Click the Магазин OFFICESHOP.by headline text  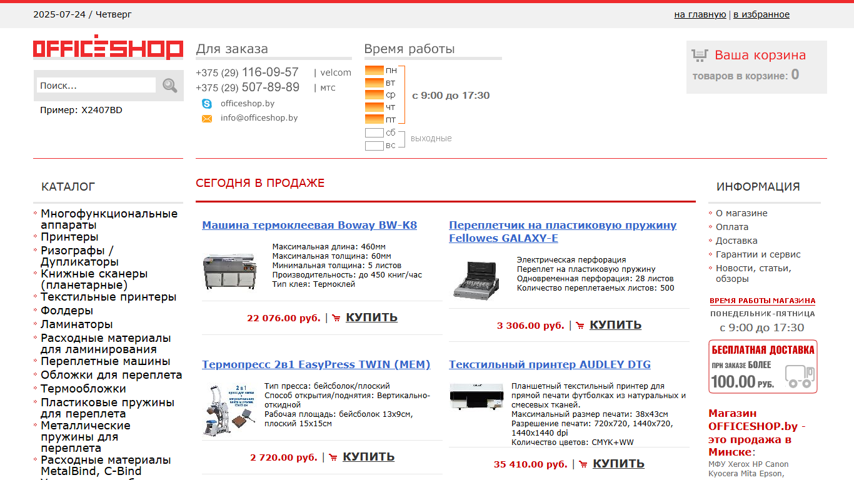point(757,432)
